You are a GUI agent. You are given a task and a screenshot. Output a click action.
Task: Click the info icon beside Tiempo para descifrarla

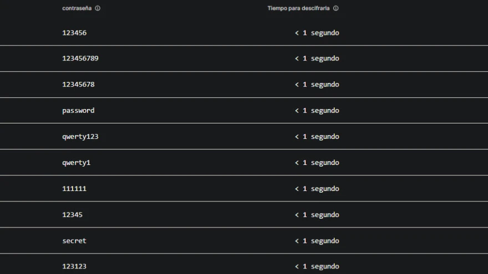tap(336, 8)
